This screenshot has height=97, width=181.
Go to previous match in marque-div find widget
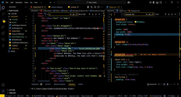coord(166,14)
